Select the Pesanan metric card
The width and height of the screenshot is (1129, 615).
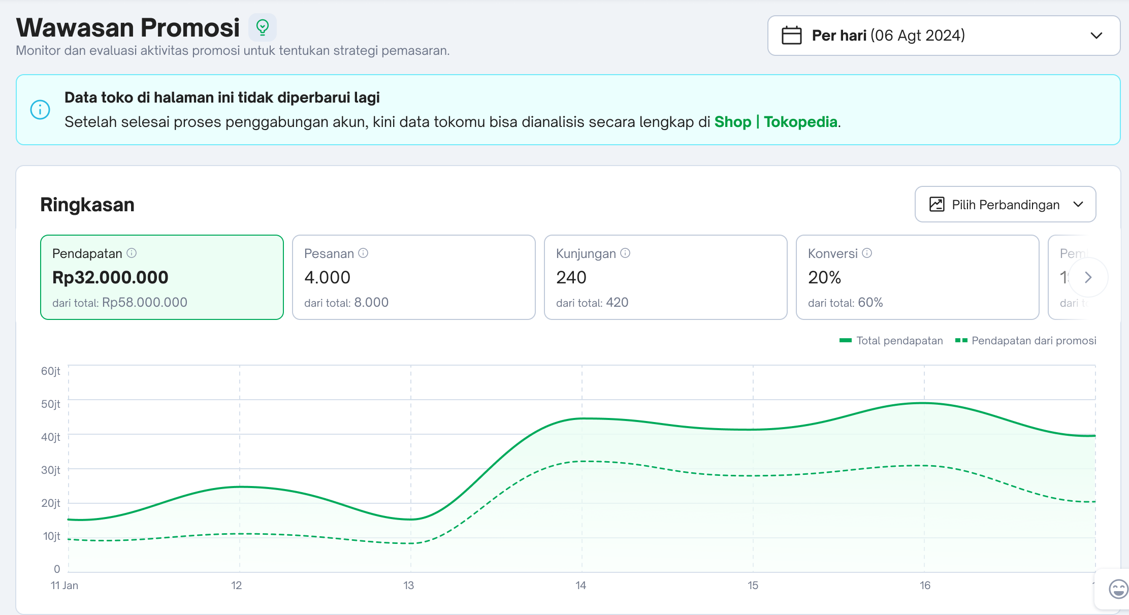click(x=413, y=277)
